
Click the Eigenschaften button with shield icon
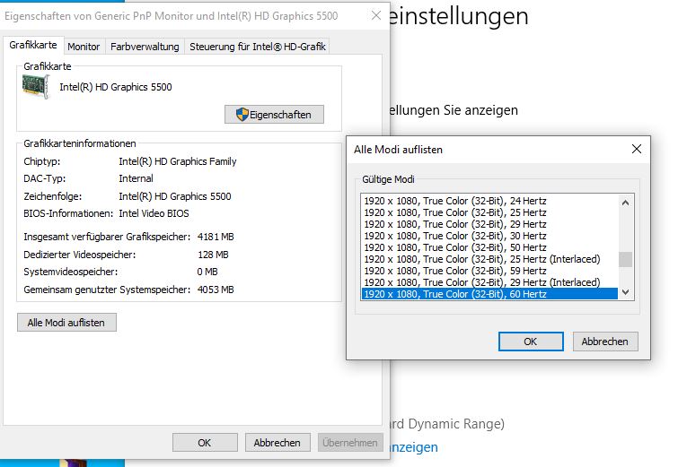[x=274, y=115]
